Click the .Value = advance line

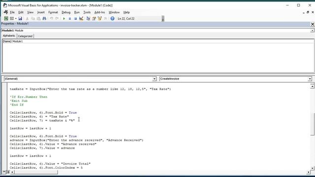point(42,148)
